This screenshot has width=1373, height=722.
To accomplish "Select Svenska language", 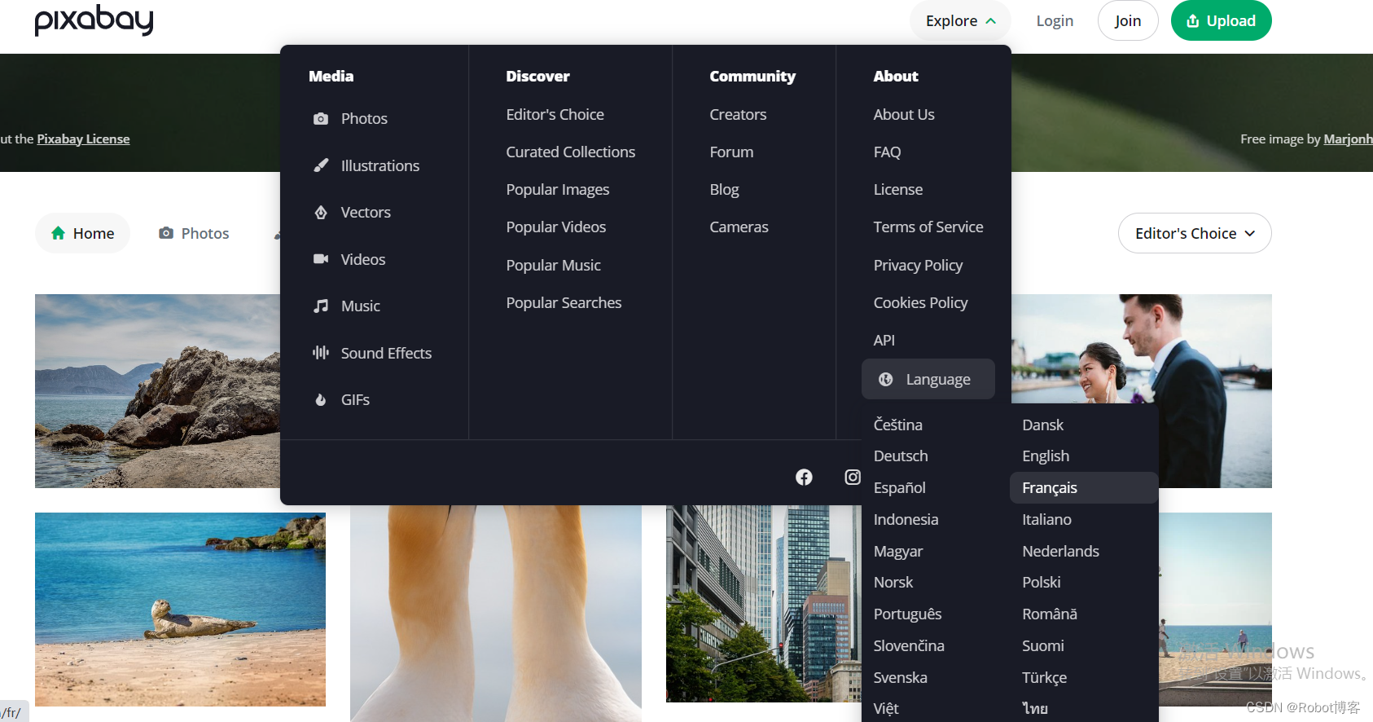I will [x=900, y=678].
